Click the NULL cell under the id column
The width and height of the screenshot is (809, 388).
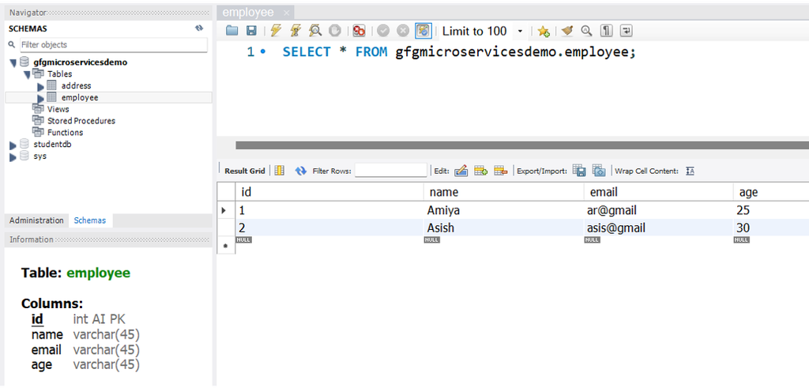coord(243,240)
